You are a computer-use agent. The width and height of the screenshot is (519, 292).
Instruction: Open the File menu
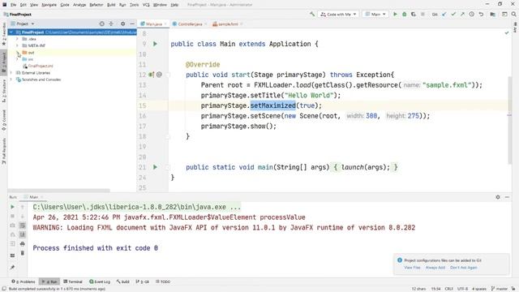tap(13, 5)
